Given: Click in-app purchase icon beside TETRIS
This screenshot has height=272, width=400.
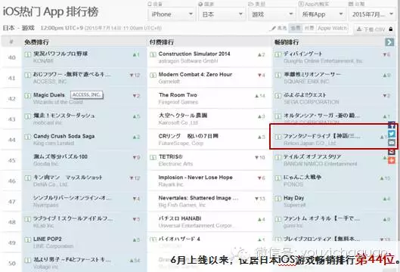Looking at the screenshot, I should click(x=153, y=157).
